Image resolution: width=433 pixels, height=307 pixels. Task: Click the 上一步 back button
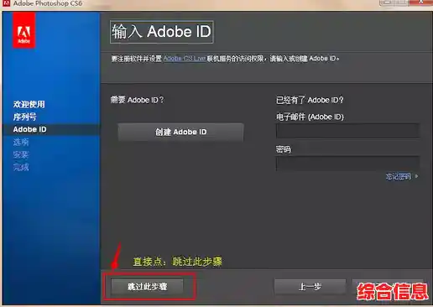(310, 287)
